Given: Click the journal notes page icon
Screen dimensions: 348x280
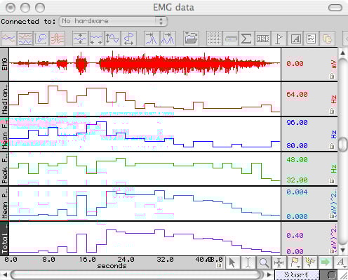Looking at the screenshot, I should click(311, 39).
